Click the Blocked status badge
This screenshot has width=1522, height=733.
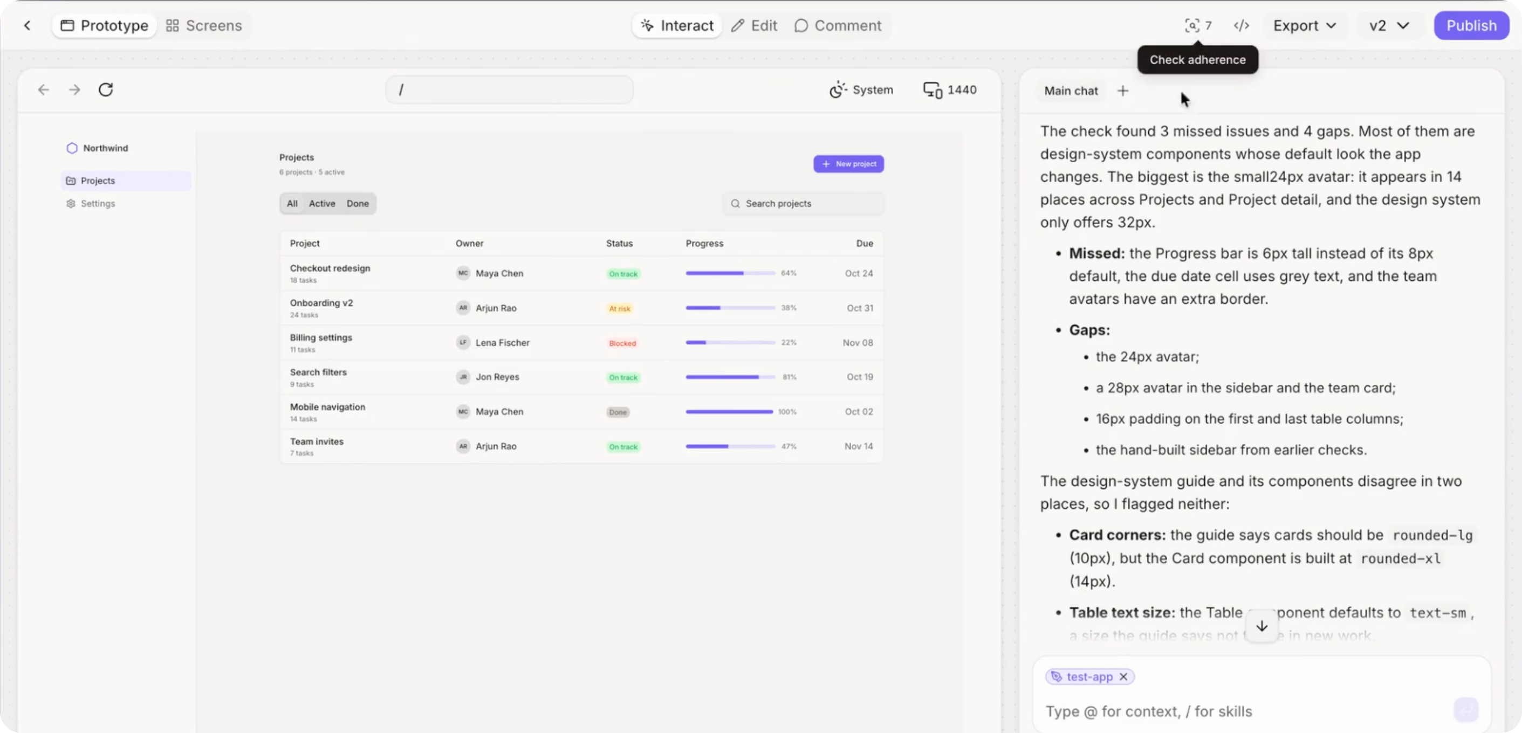point(623,343)
